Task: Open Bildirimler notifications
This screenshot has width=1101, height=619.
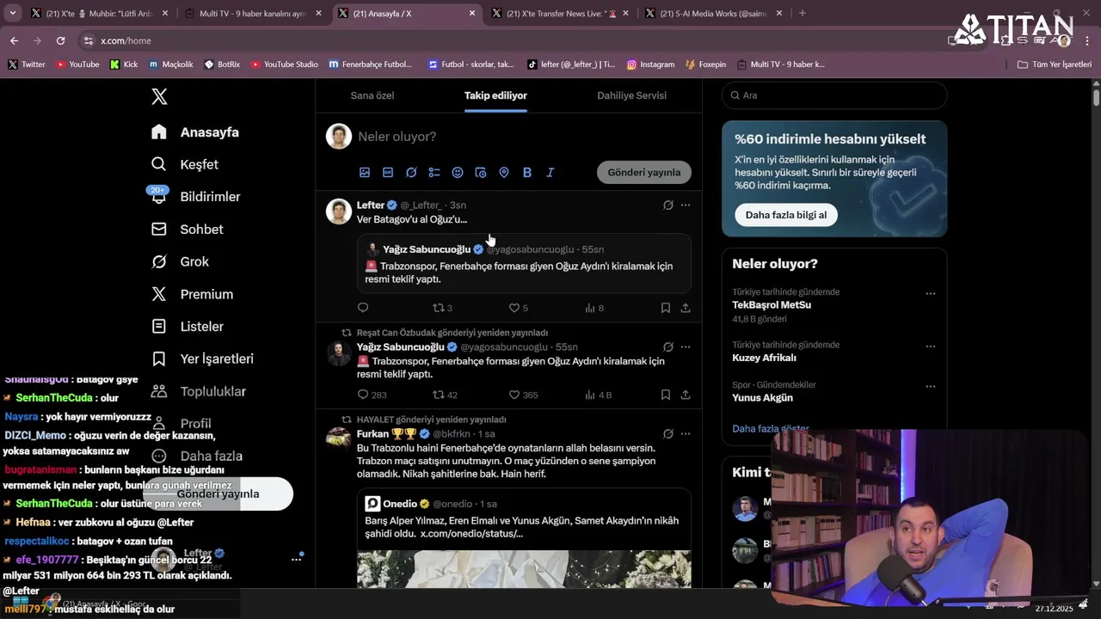Action: click(x=195, y=197)
